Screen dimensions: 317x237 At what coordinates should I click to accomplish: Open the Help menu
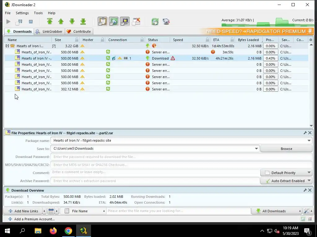click(x=52, y=13)
